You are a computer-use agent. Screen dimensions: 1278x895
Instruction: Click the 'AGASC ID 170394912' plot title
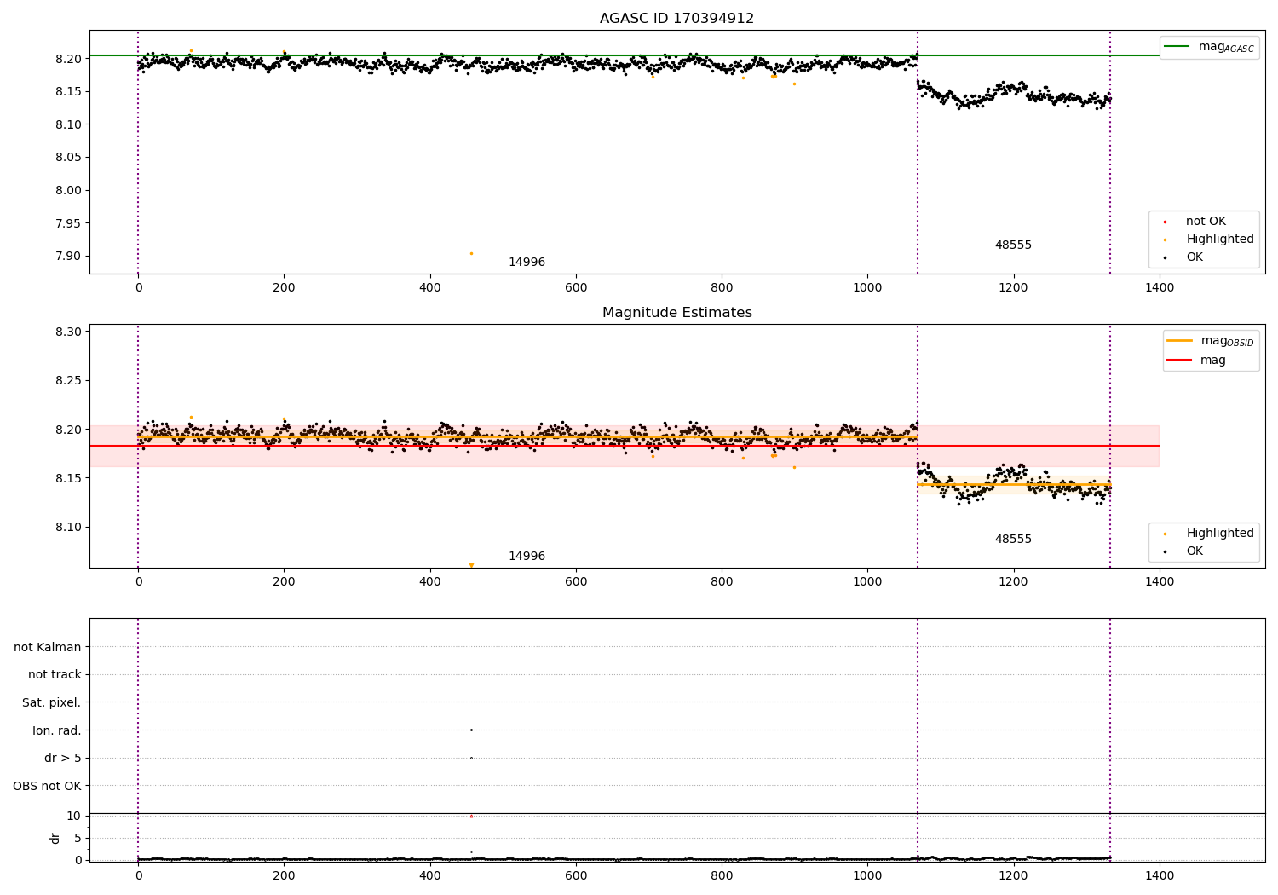click(676, 19)
